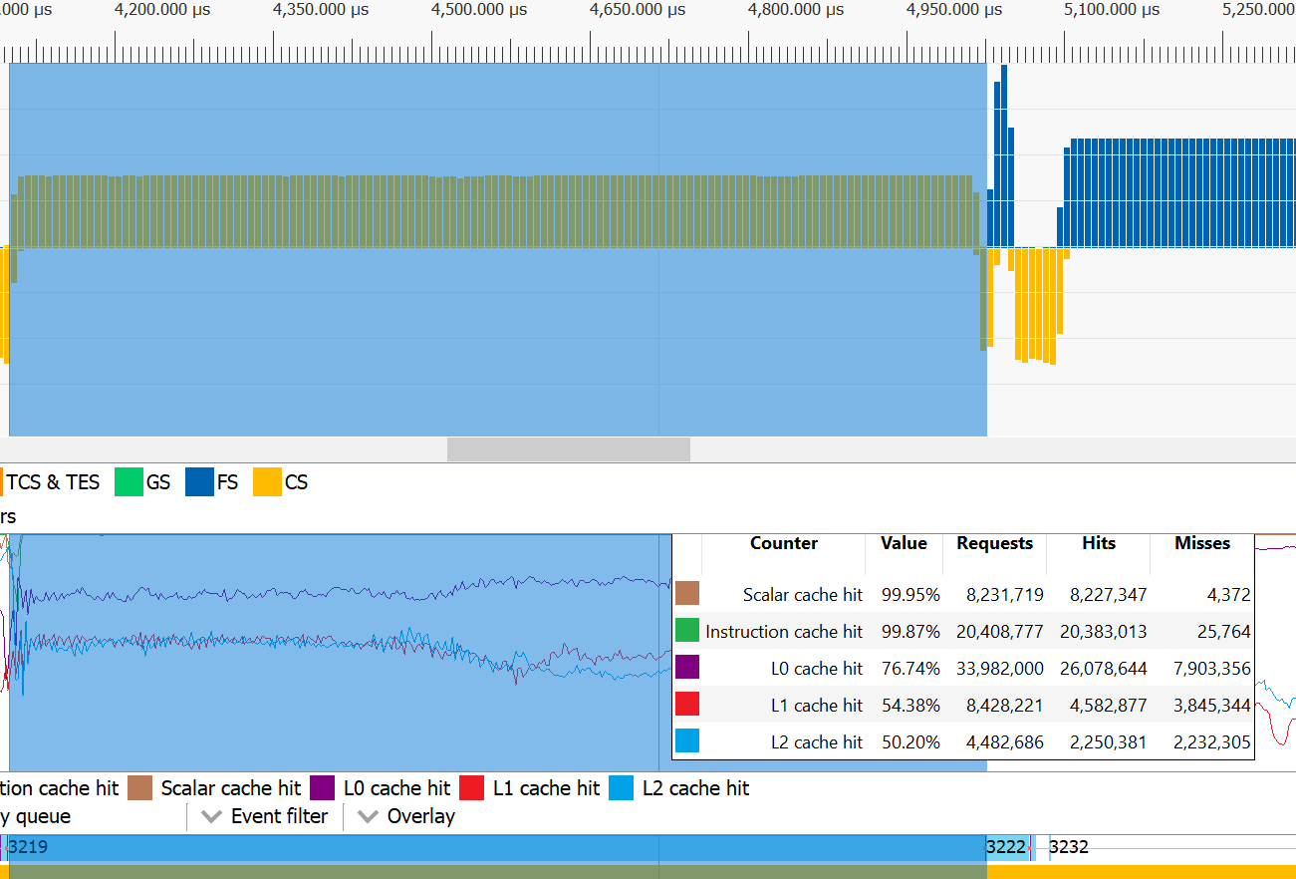This screenshot has height=879, width=1296.
Task: Open the Event filter dropdown
Action: pyautogui.click(x=265, y=816)
